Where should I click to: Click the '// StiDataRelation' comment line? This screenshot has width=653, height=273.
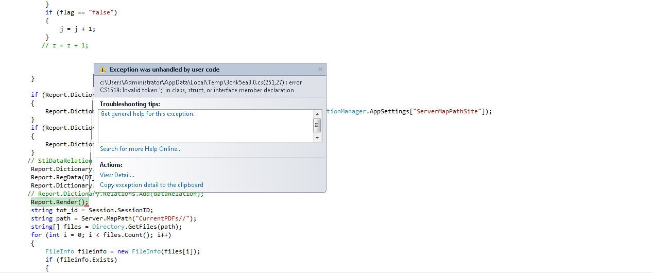point(60,161)
